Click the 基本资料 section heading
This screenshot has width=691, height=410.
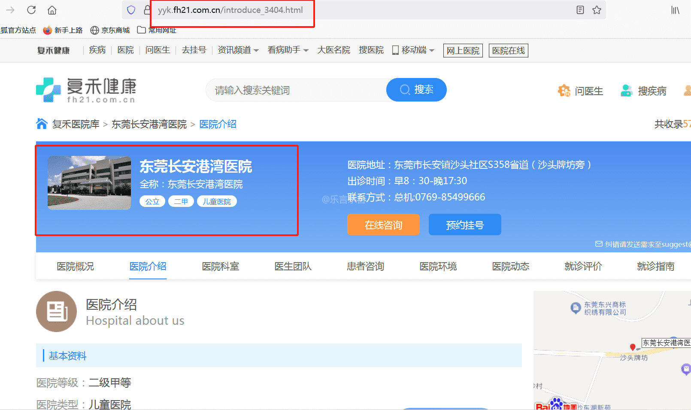click(x=68, y=356)
